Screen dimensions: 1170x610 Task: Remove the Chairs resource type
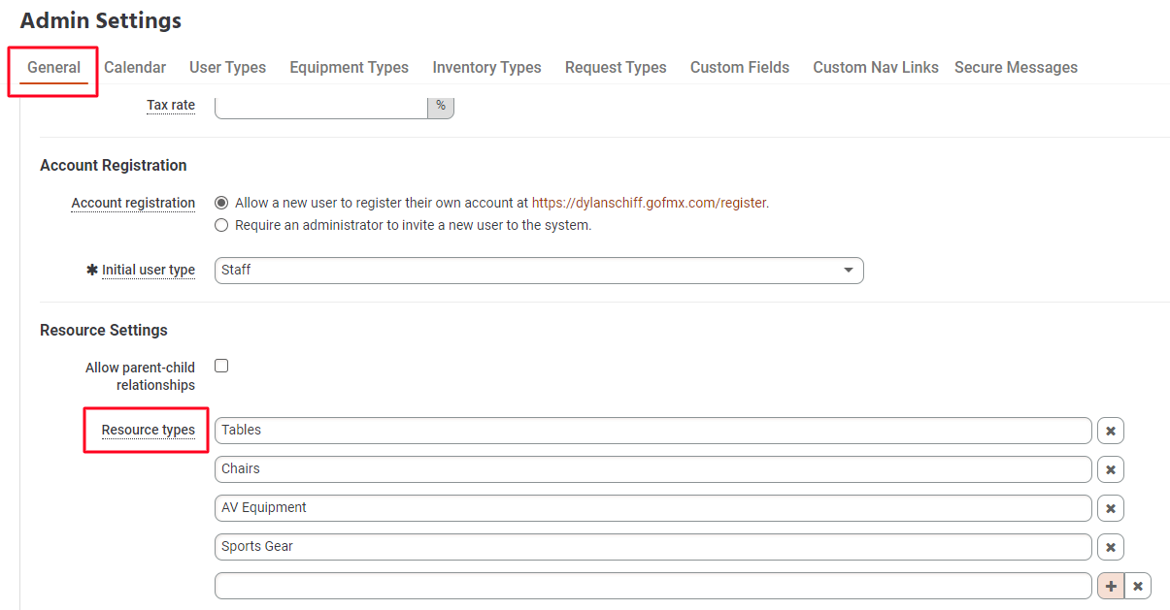[x=1110, y=468]
